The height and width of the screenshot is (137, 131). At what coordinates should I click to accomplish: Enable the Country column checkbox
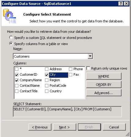[x=47, y=91]
